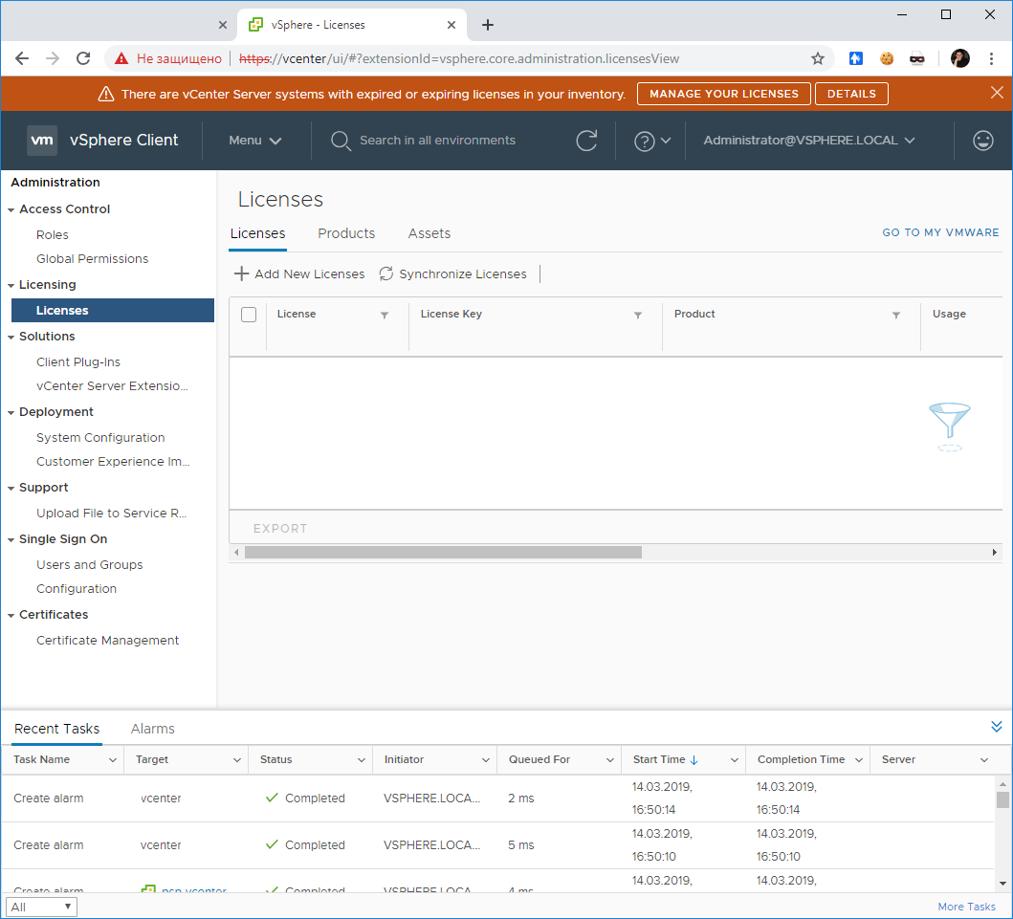The height and width of the screenshot is (919, 1013).
Task: Click the Synchronize Licenses circular arrows icon
Action: click(x=386, y=274)
